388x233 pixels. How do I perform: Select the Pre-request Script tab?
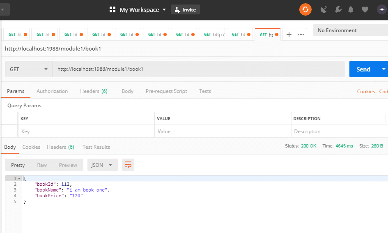click(166, 91)
